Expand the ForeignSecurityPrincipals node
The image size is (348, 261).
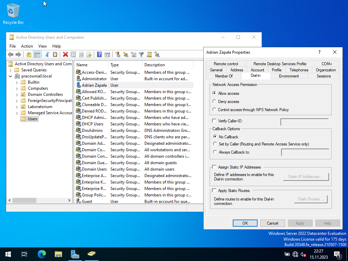tap(17, 101)
